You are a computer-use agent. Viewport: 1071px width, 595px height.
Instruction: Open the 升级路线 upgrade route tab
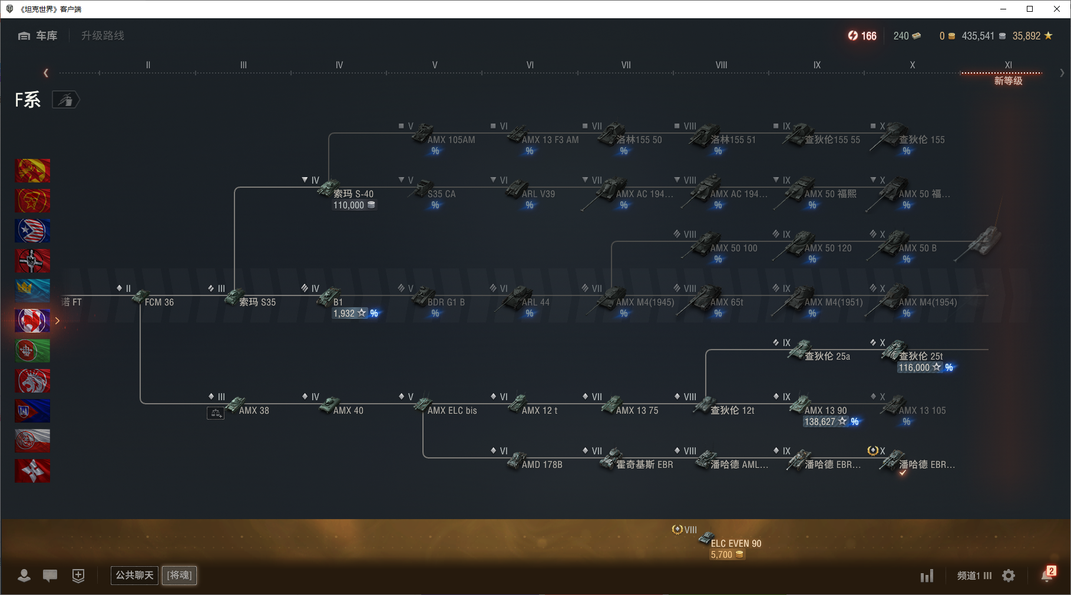(x=103, y=36)
